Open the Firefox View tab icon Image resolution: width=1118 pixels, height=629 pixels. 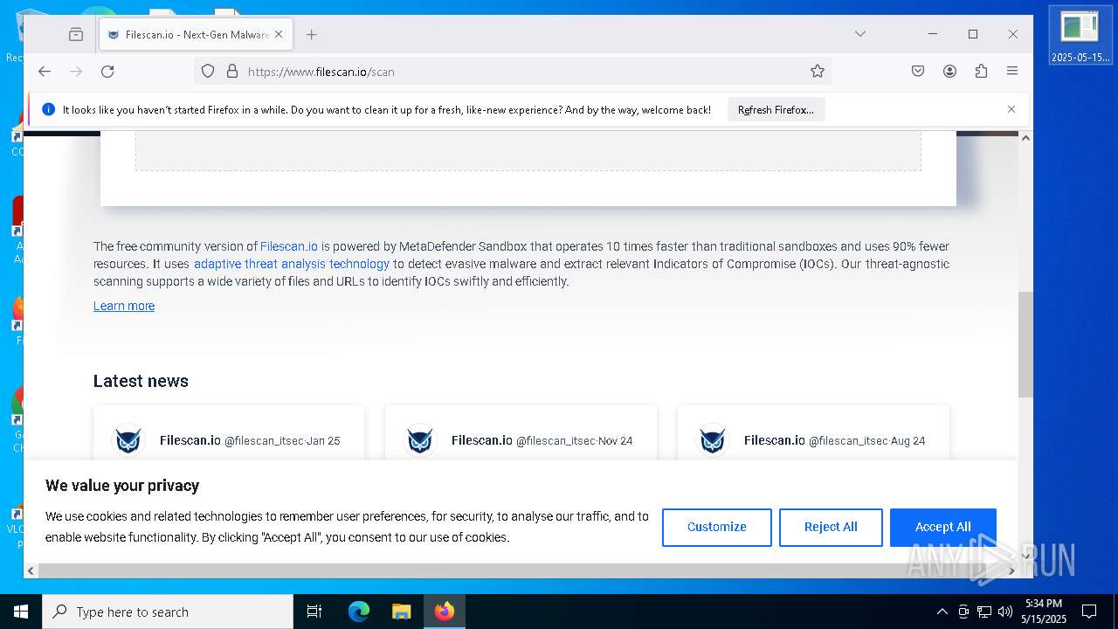76,34
